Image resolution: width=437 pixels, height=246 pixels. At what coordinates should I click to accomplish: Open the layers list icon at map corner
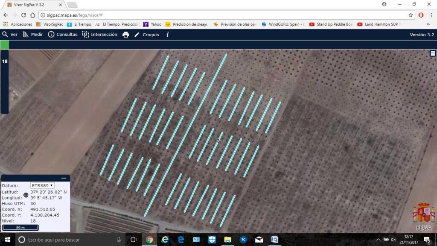pos(433,53)
